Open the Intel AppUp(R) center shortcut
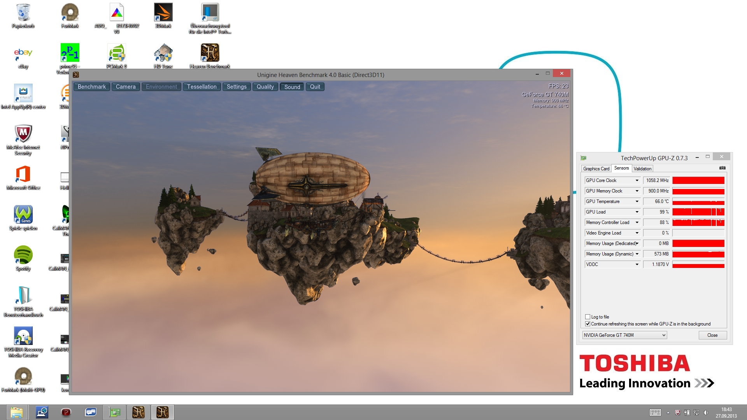The width and height of the screenshot is (747, 420). [23, 96]
